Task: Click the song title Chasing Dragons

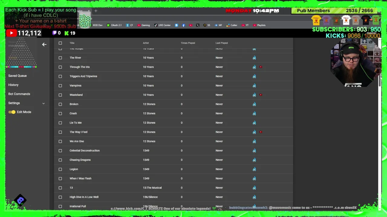Action: 80,160
